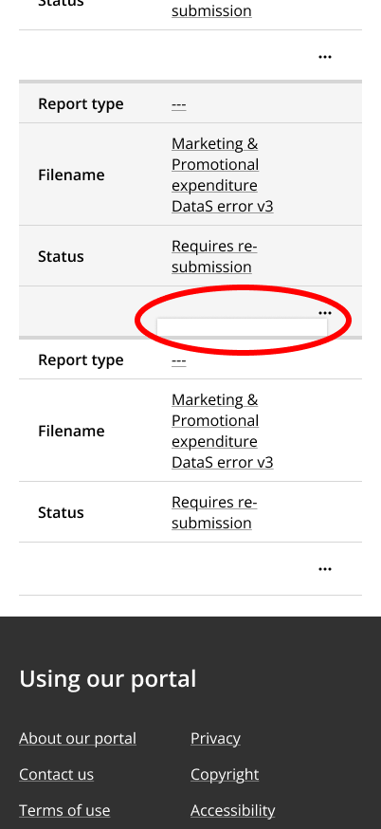The width and height of the screenshot is (381, 829).
Task: Open Report type '---' link in gray card
Action: click(178, 104)
